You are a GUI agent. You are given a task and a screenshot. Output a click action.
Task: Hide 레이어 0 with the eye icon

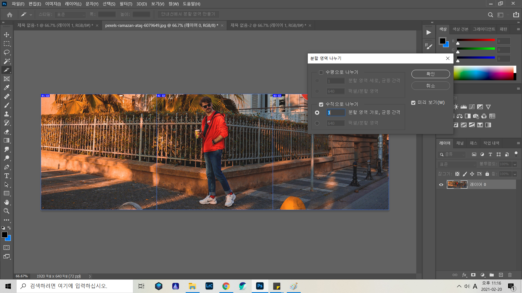441,184
